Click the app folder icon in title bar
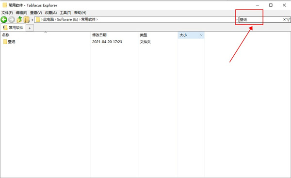 point(5,5)
